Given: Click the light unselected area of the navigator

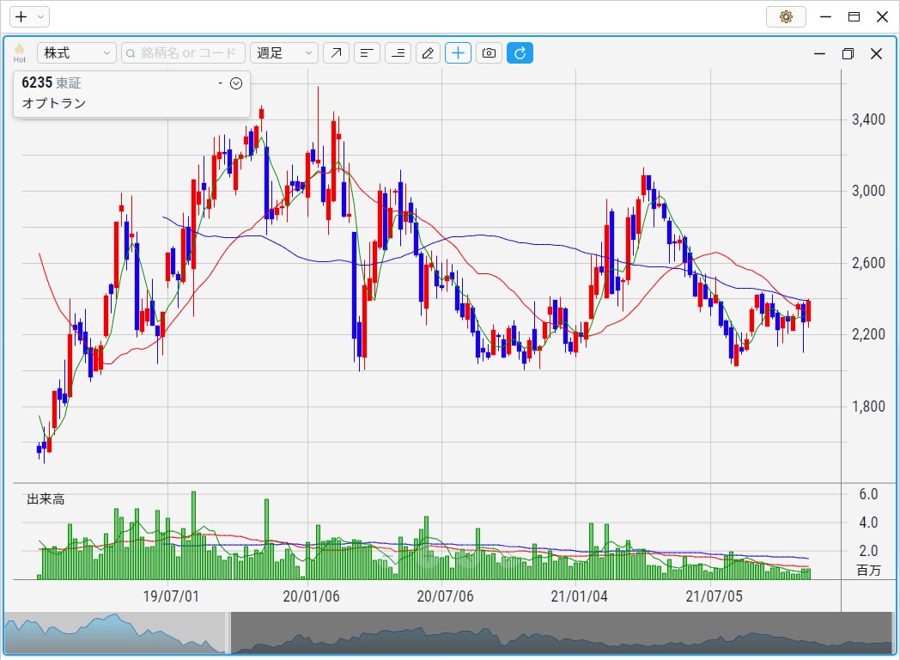Looking at the screenshot, I should coord(115,633).
